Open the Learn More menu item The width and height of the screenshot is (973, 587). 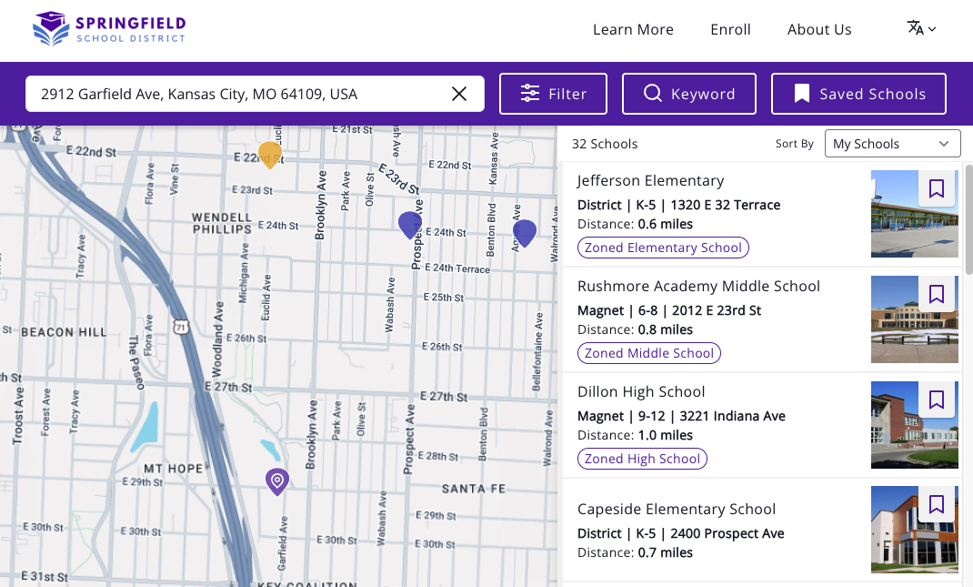coord(633,29)
